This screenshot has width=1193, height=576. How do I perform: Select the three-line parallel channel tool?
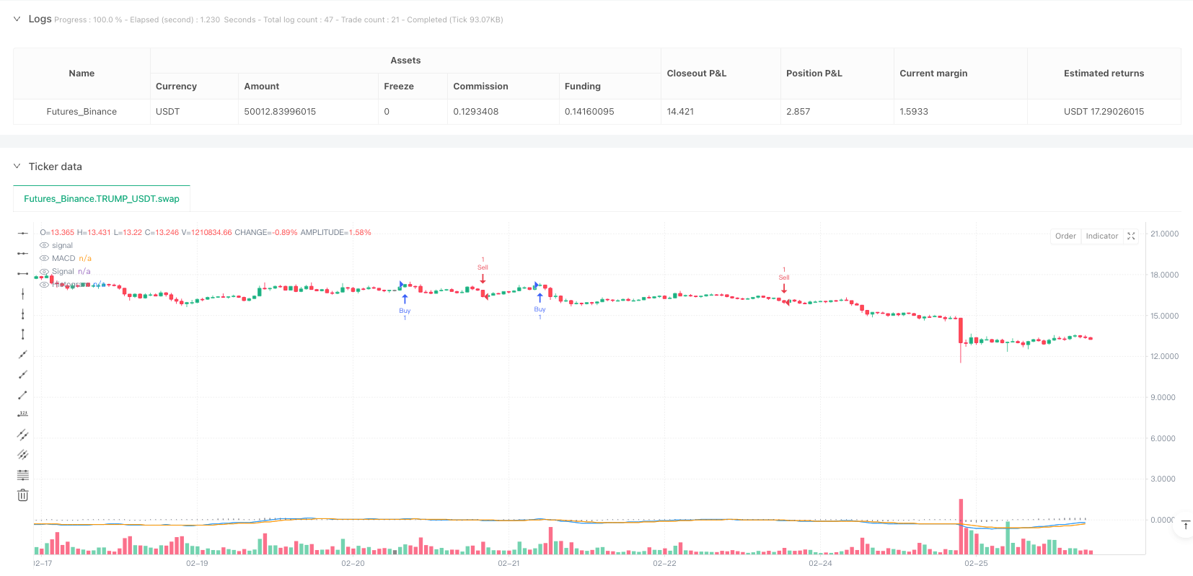point(23,455)
